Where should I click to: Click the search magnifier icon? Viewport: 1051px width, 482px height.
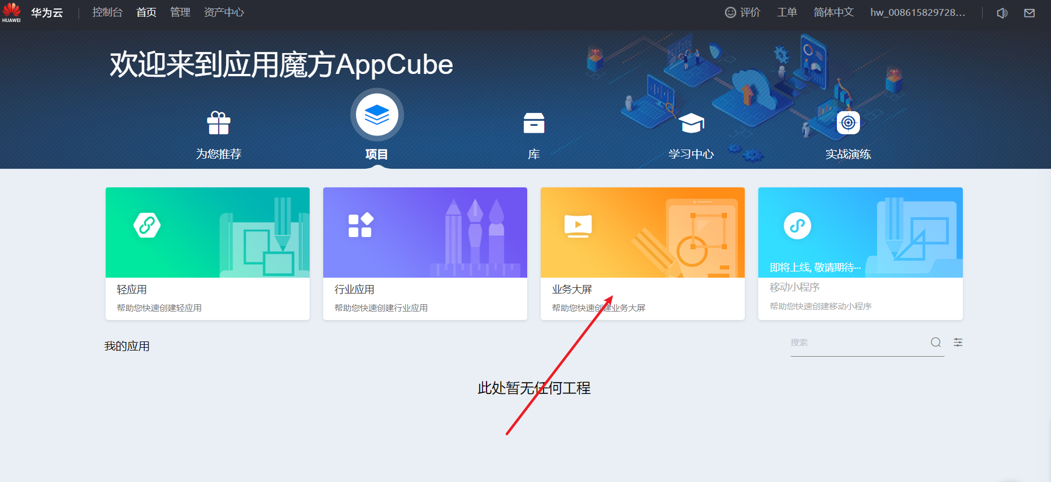[x=936, y=343]
